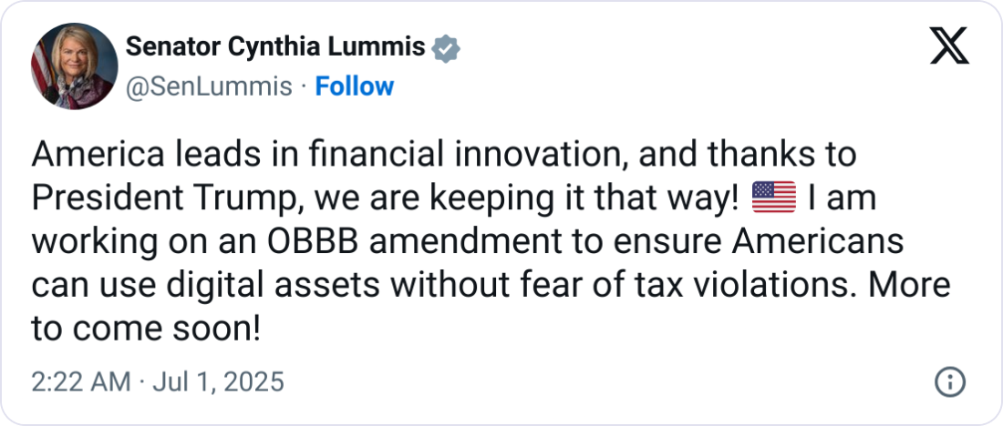Follow the @SenLummis account
This screenshot has height=426, width=1003.
click(354, 86)
